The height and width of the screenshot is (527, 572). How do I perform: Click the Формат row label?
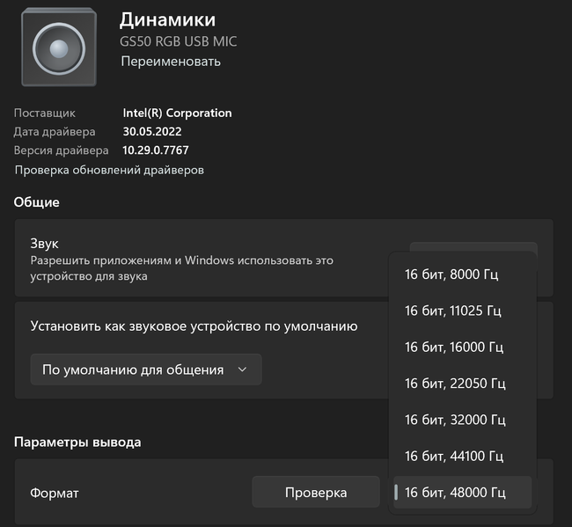coord(55,494)
